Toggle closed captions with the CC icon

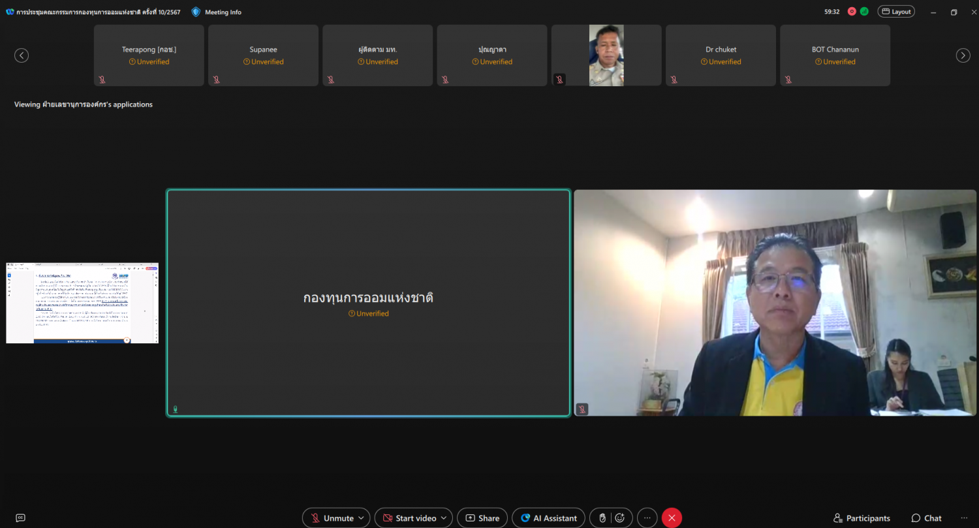pyautogui.click(x=20, y=518)
